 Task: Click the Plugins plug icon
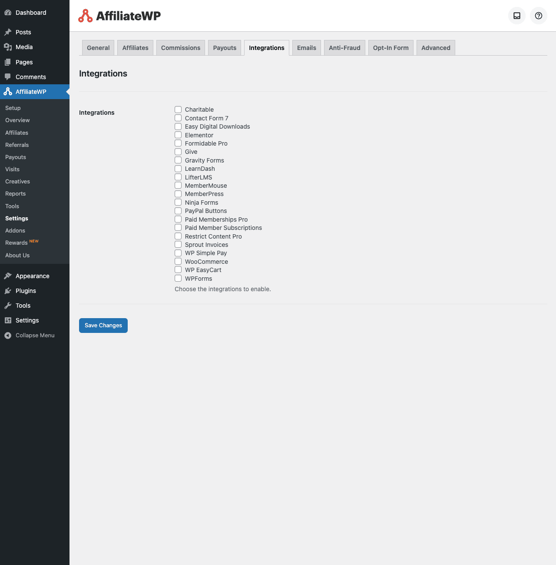(x=8, y=291)
